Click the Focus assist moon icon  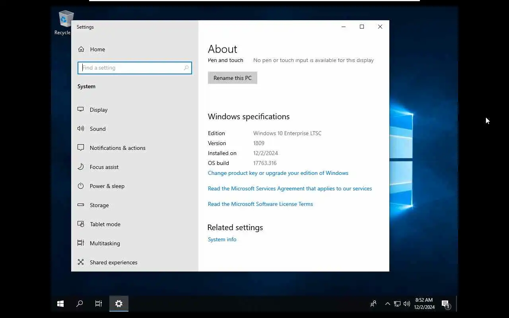(81, 167)
